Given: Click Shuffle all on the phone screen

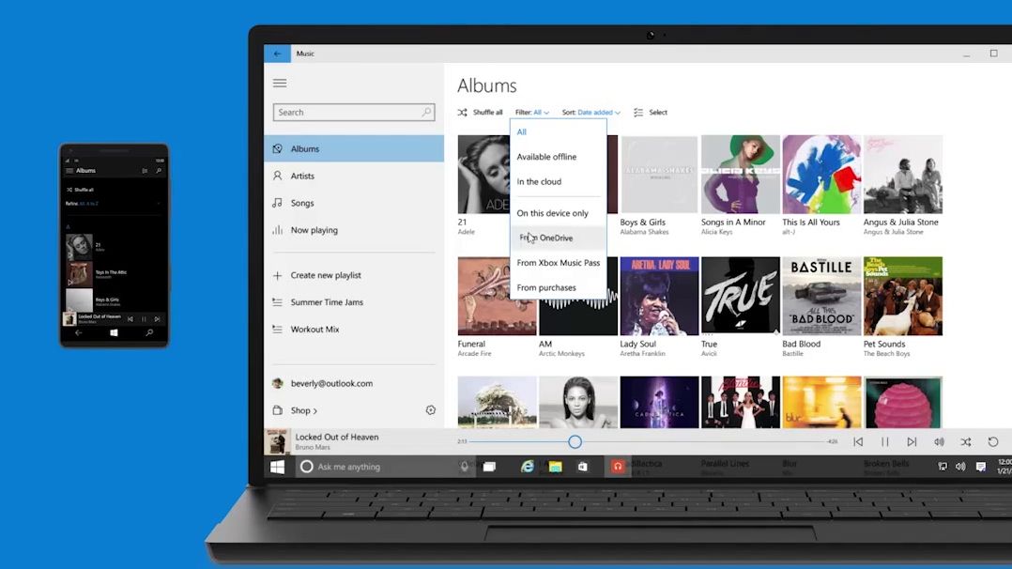Looking at the screenshot, I should 81,190.
